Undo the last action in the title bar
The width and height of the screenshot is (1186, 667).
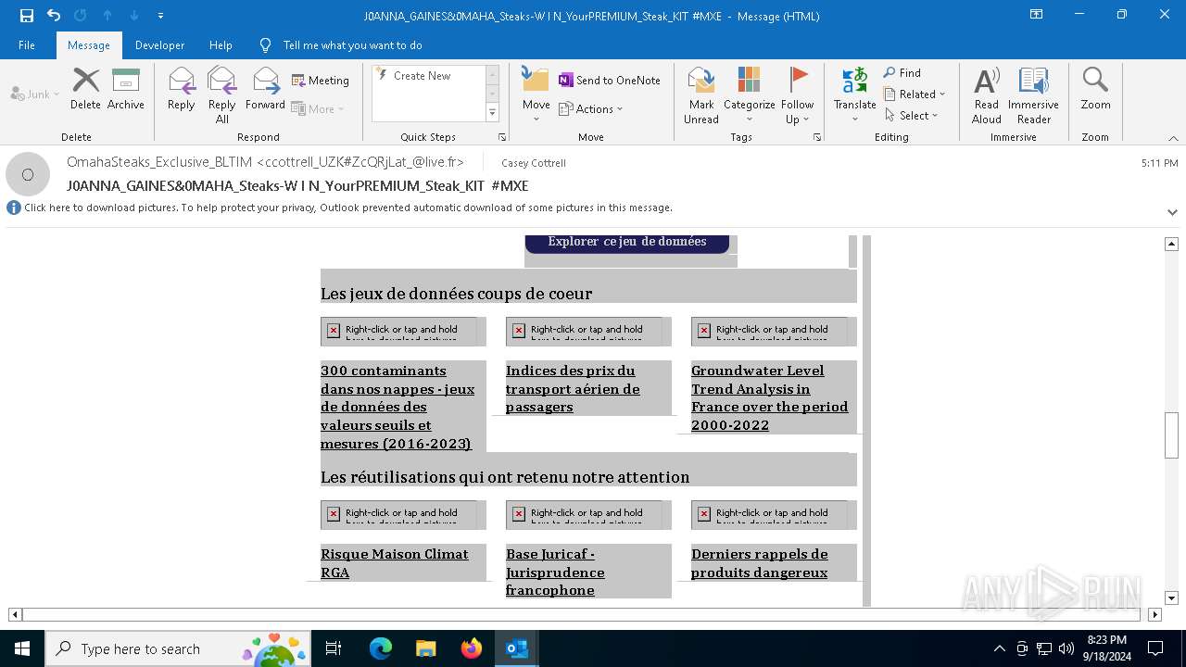54,16
